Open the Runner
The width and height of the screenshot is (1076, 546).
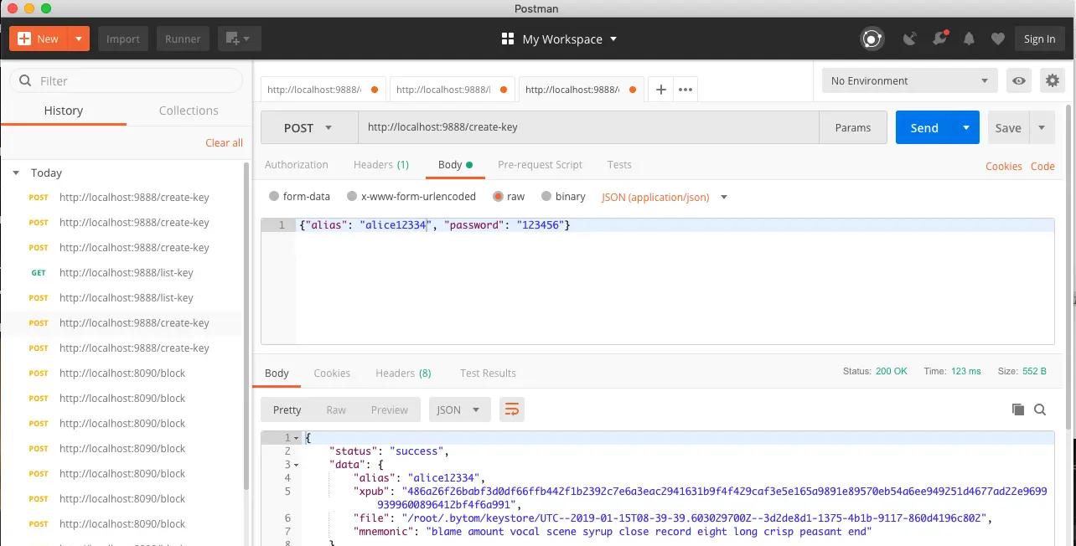(183, 39)
